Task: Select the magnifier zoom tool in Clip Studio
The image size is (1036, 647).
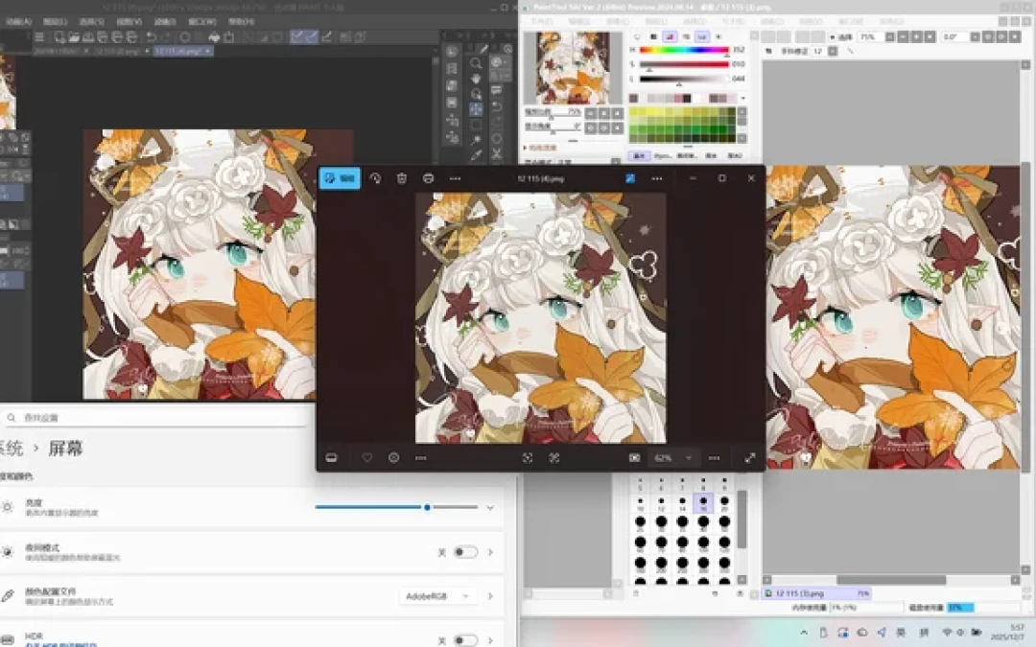Action: pos(476,63)
